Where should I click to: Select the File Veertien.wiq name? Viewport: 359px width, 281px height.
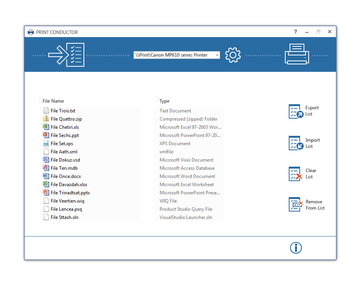tap(68, 201)
